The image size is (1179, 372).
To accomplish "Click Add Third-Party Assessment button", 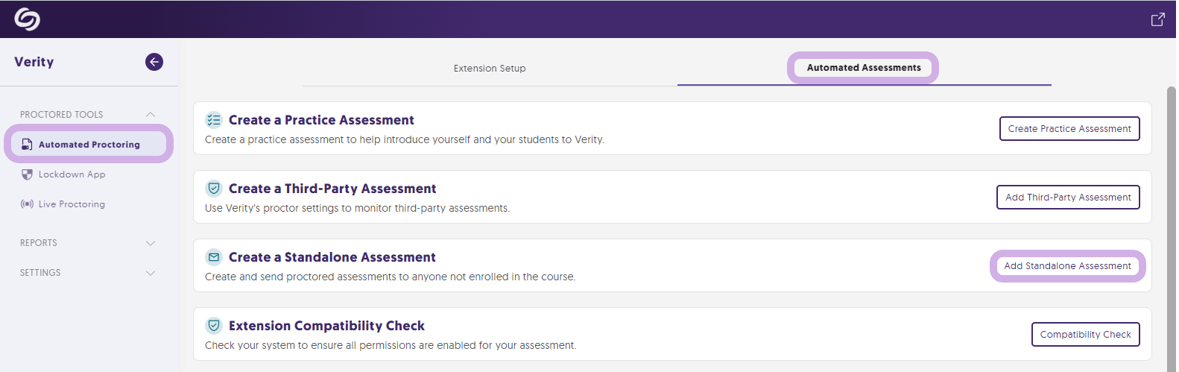I will pyautogui.click(x=1068, y=198).
